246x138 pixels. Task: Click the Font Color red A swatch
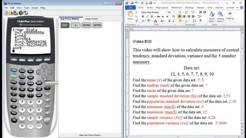coord(155,21)
